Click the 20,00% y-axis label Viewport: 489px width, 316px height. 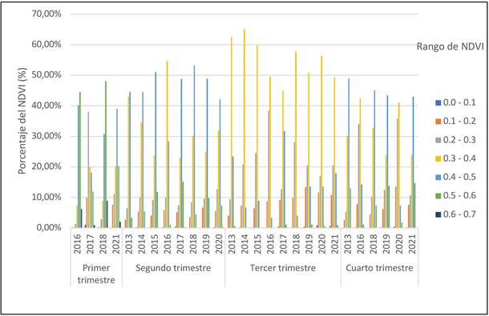click(x=46, y=166)
